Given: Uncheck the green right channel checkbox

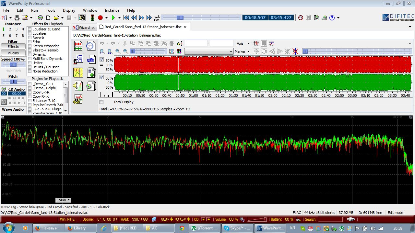Looking at the screenshot, I should click(x=102, y=77).
